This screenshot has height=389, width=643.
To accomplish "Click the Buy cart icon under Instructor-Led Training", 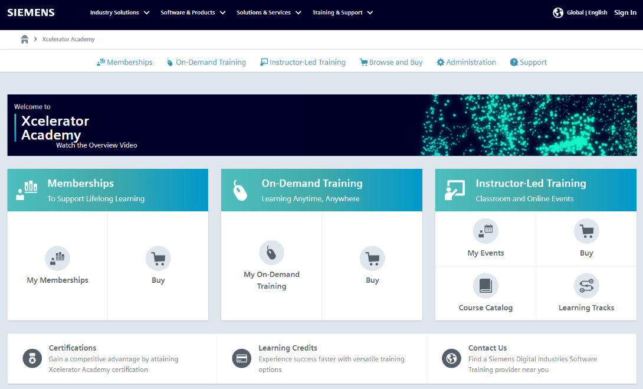I will 586,231.
